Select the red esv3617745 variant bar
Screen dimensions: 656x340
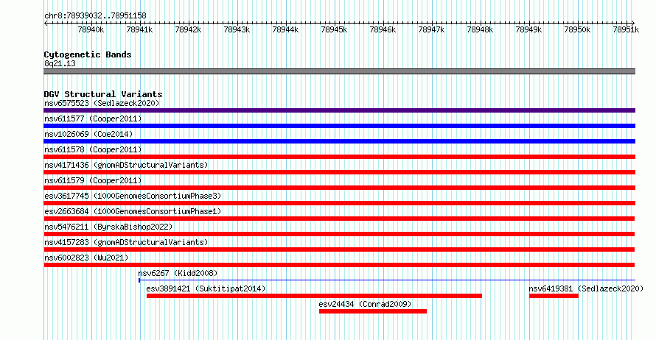click(339, 203)
